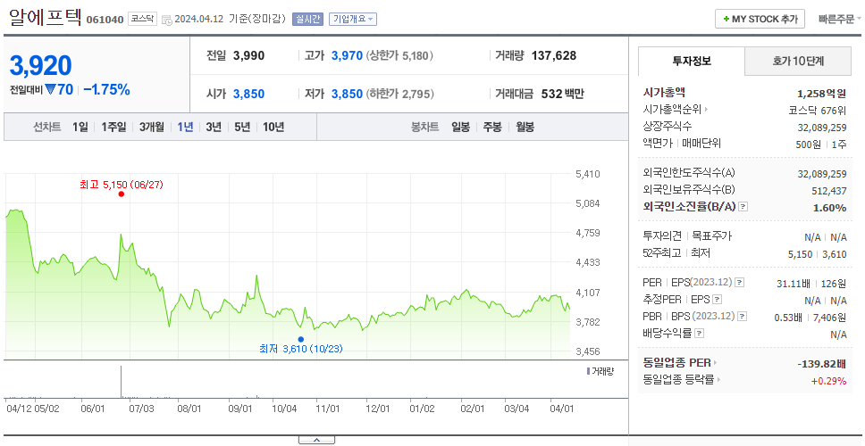Click the arrow beside 시가총액순위
Screen dimensions: 865x446
click(x=707, y=110)
